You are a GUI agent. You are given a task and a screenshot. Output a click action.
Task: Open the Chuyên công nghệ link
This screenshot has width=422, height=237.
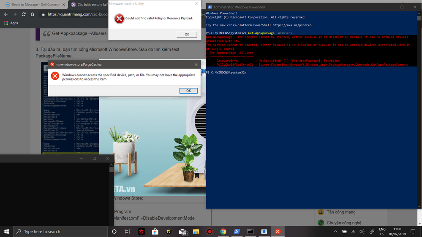click(x=344, y=223)
